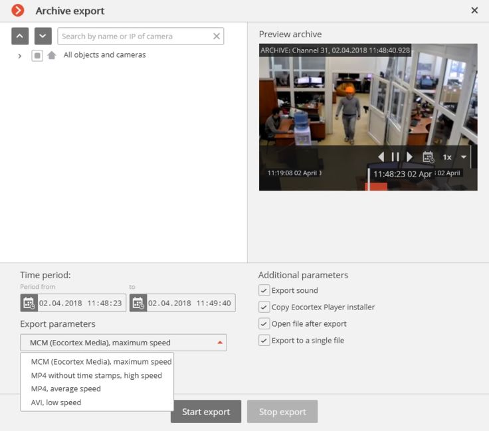Click the Stop export button
The image size is (489, 431).
tap(282, 412)
